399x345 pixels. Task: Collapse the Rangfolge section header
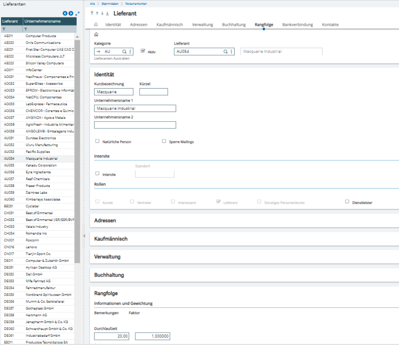[106, 293]
